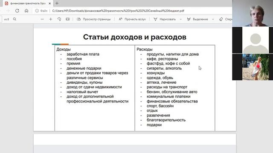273x153 pixels.
Task: Expand the Выделение color options arrow
Action: (213, 19)
